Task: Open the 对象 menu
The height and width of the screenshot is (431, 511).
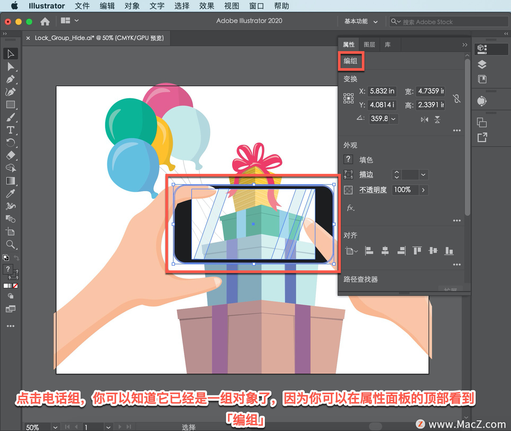Action: pyautogui.click(x=132, y=6)
